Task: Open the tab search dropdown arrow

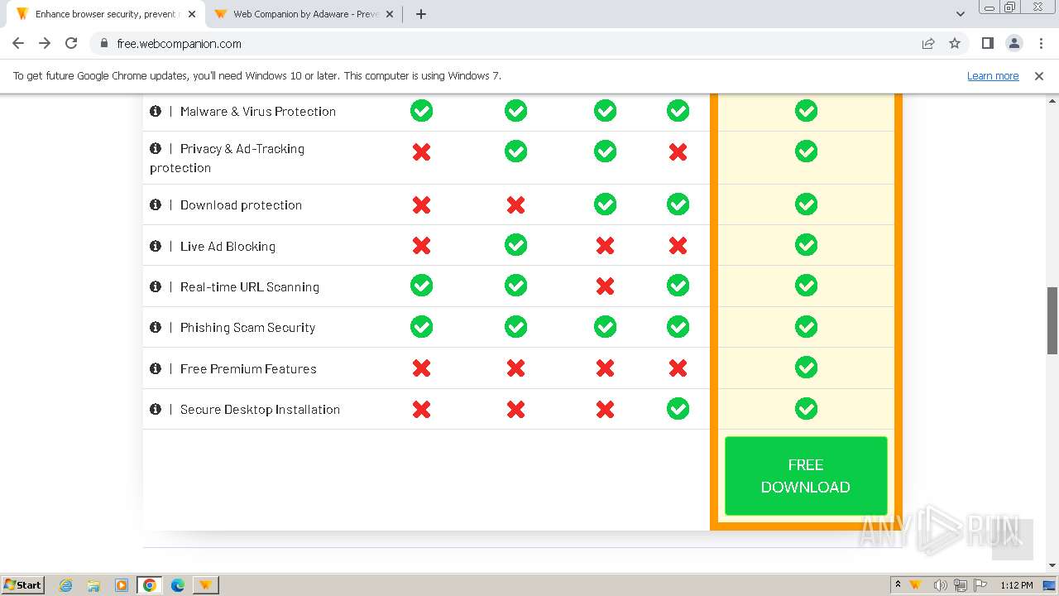Action: 960,14
